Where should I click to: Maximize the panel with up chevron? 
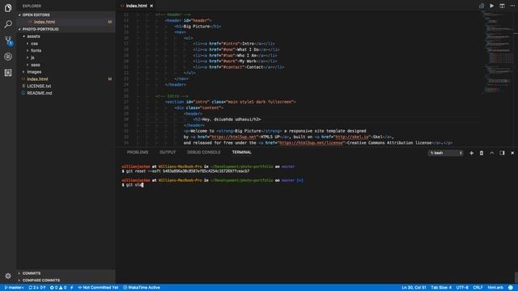491,153
